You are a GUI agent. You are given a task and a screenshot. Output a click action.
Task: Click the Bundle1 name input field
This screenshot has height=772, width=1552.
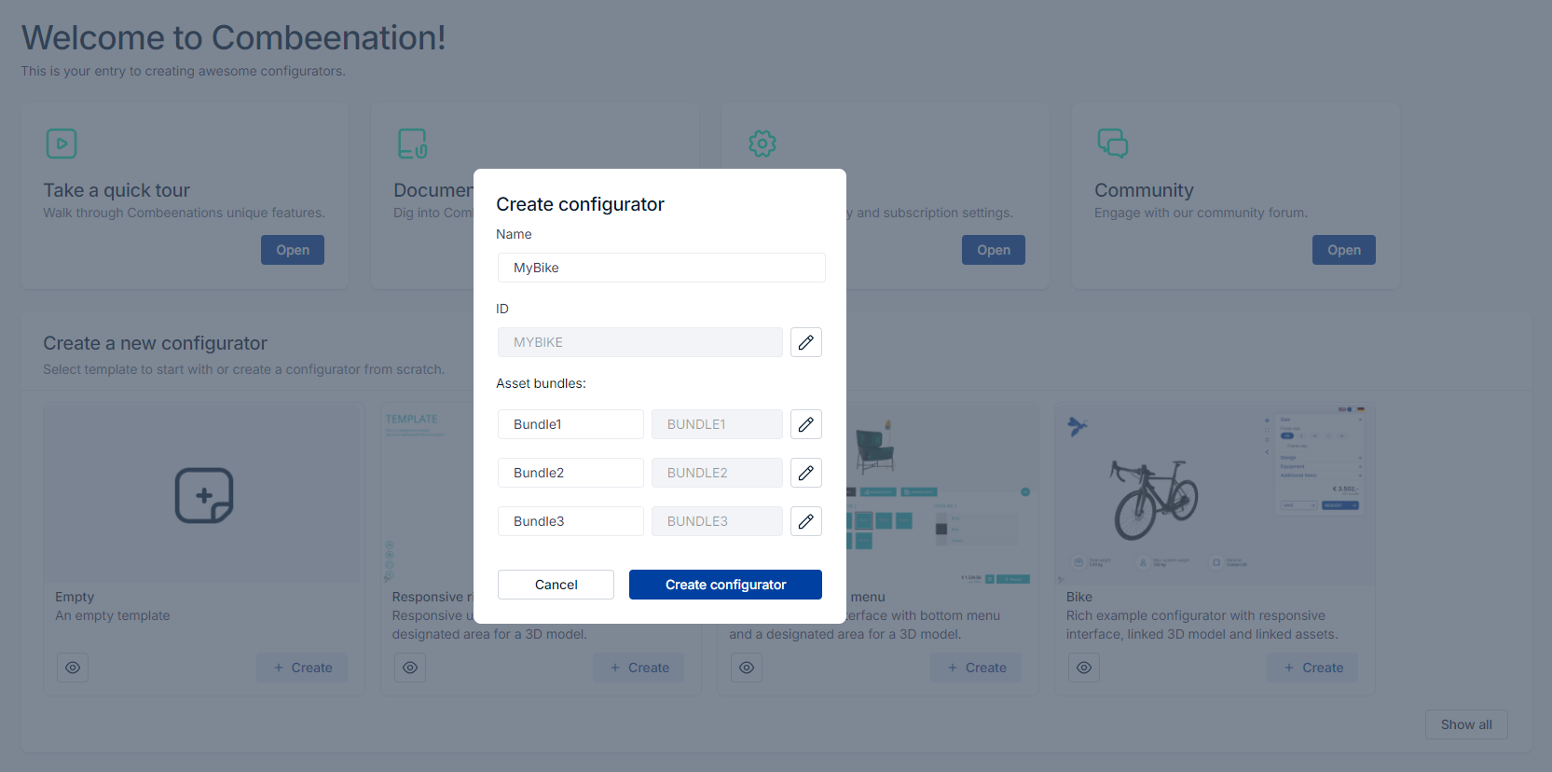pos(570,424)
